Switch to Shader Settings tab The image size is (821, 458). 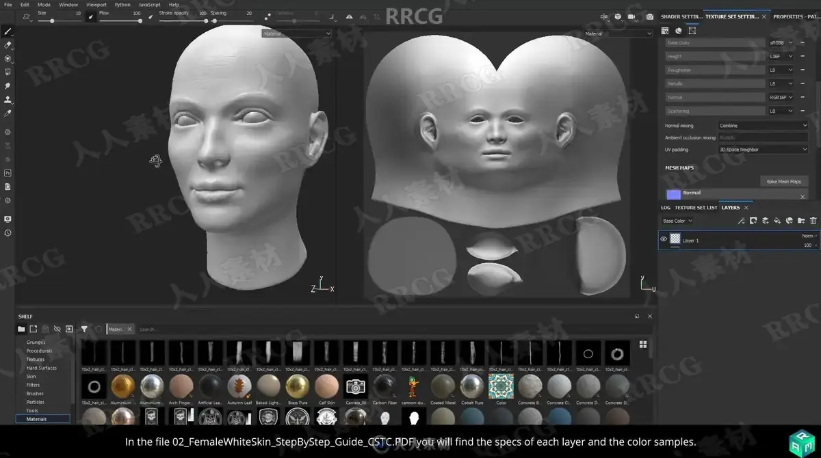(x=681, y=16)
